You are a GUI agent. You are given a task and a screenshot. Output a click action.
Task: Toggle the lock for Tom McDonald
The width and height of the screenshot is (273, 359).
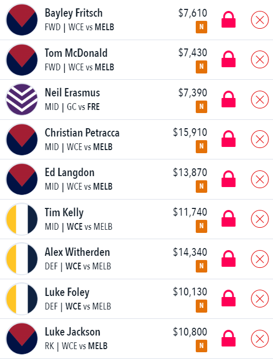tap(229, 59)
